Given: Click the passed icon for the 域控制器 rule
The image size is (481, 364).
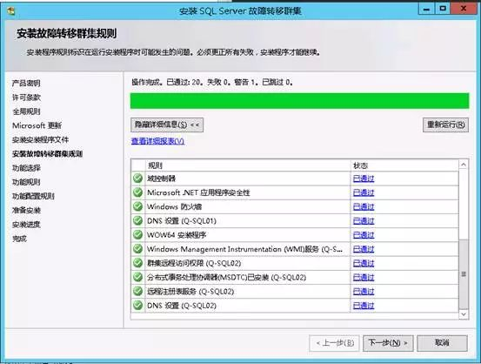Looking at the screenshot, I should (137, 179).
